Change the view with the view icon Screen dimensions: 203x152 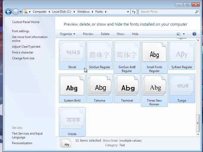178,34
